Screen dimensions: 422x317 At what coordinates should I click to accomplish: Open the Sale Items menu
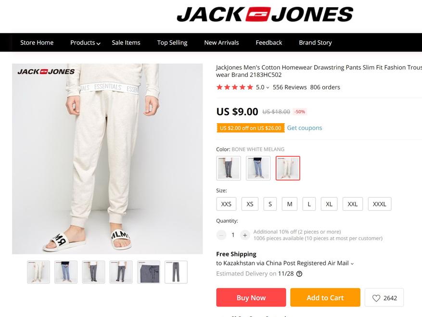click(126, 42)
